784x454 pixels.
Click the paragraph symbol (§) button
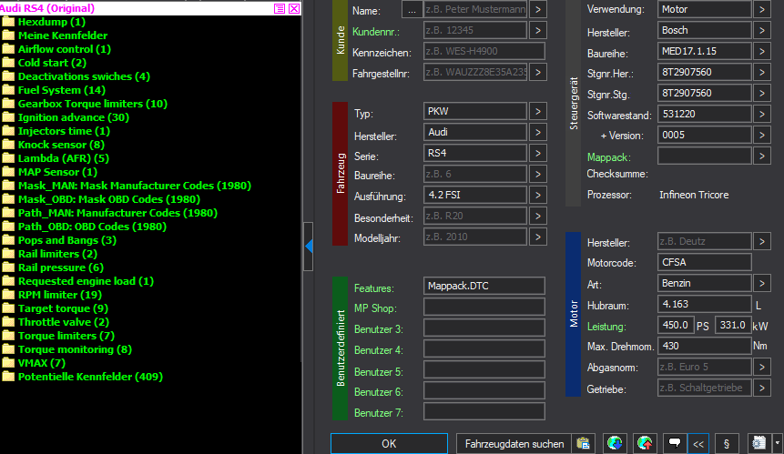[727, 443]
